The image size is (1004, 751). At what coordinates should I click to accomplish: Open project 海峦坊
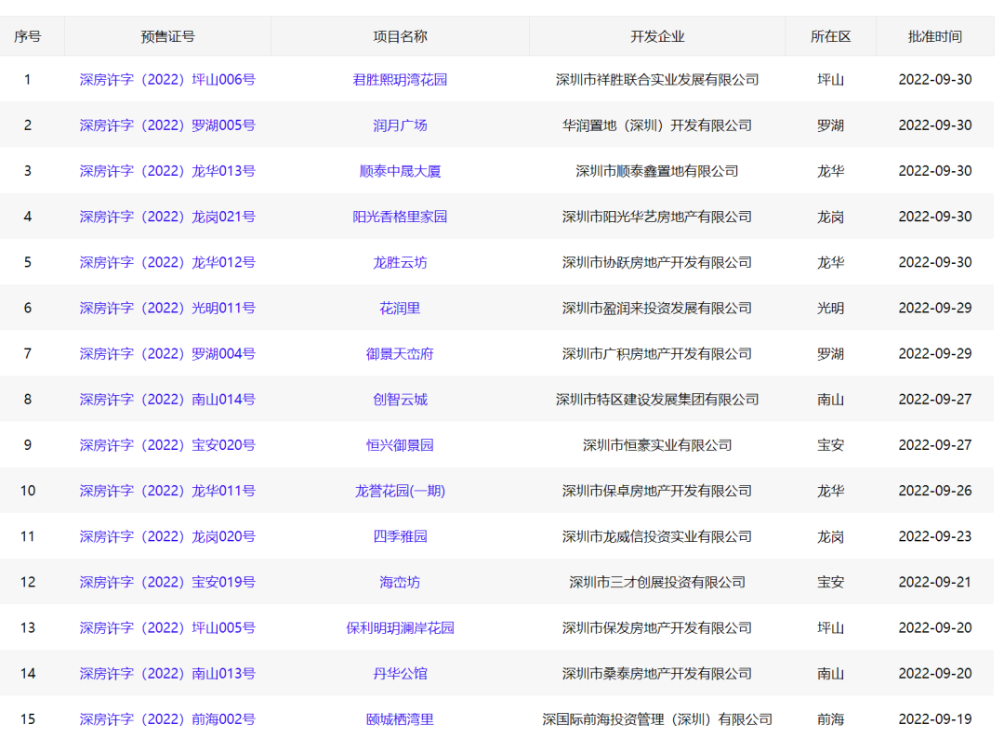point(400,582)
